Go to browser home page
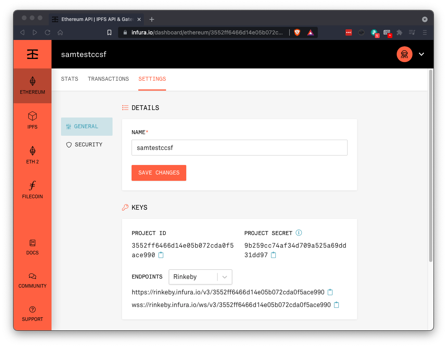The image size is (447, 347). pyautogui.click(x=60, y=32)
